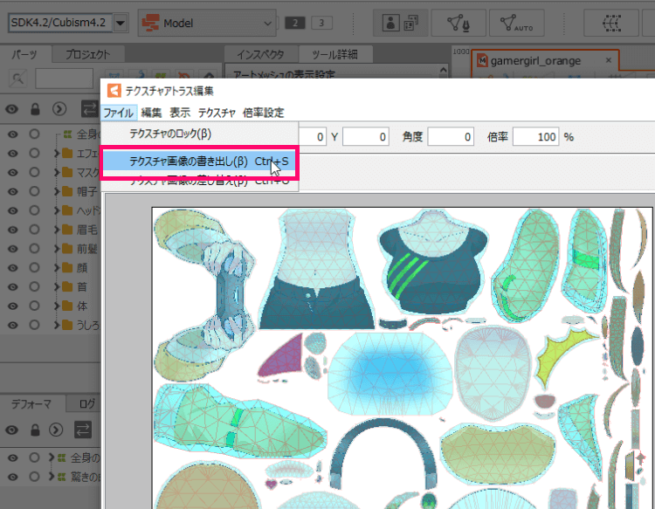The image size is (655, 509).
Task: Toggle visibility of the マスク folder
Action: click(x=12, y=173)
